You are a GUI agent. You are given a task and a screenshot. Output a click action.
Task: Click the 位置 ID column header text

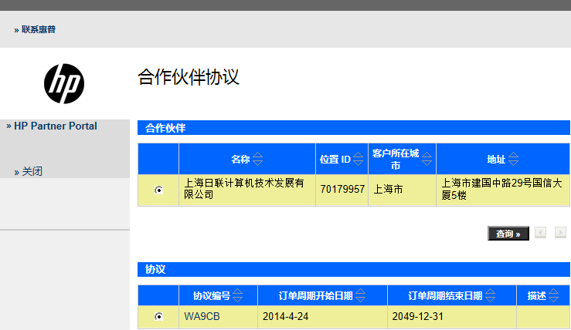click(335, 159)
